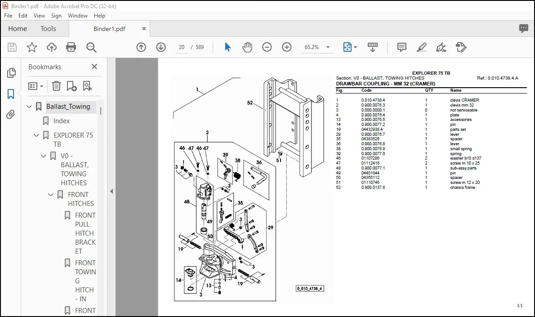Click the Fit page display icon

(347, 47)
